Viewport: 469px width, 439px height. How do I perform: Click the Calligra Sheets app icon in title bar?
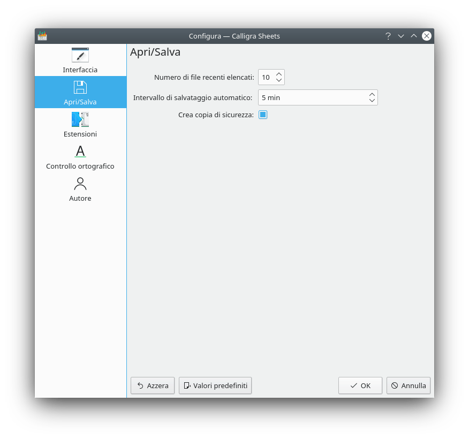tap(42, 36)
